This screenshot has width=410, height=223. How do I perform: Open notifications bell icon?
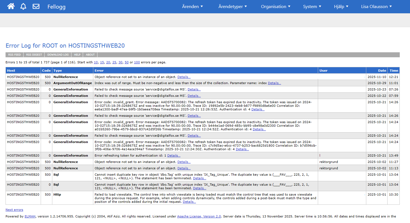click(x=23, y=6)
